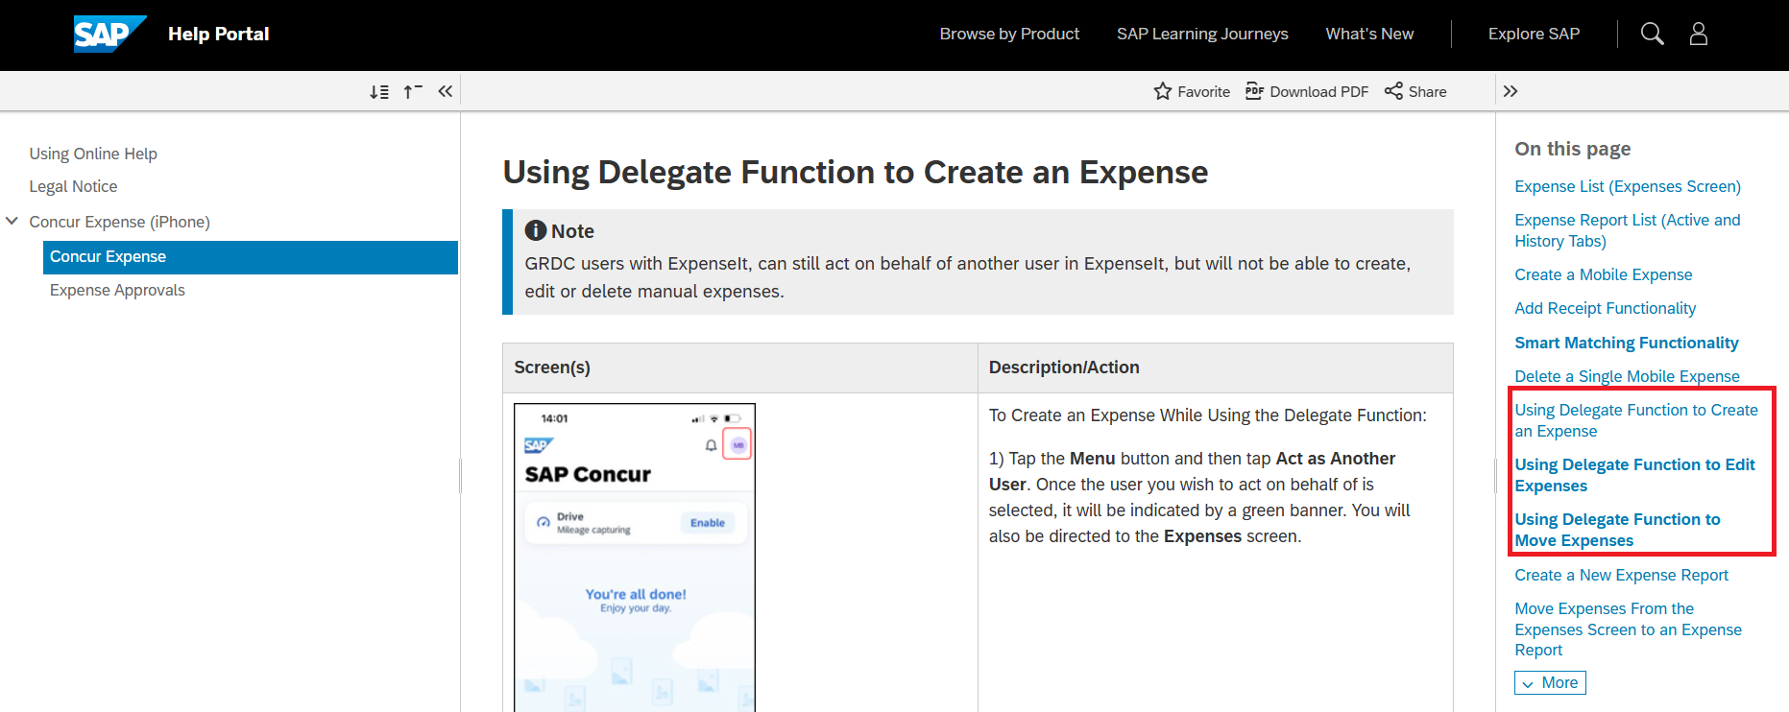Open the Explore SAP menu

coord(1534,34)
